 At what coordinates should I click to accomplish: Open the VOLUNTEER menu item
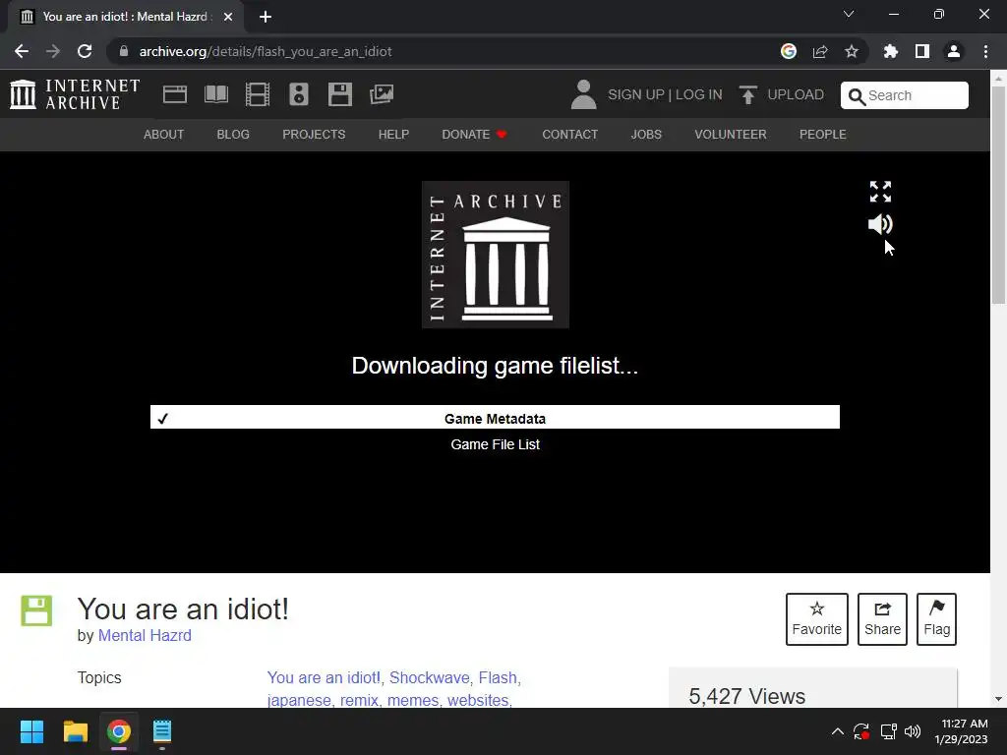click(731, 134)
